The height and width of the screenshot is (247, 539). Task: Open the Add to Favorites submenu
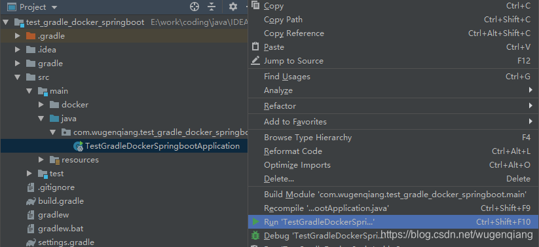click(x=393, y=122)
